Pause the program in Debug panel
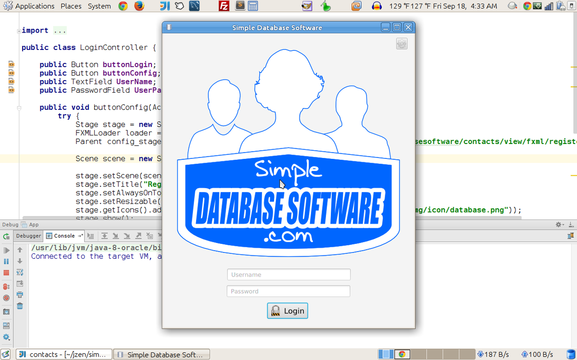The image size is (577, 360). coord(6,262)
